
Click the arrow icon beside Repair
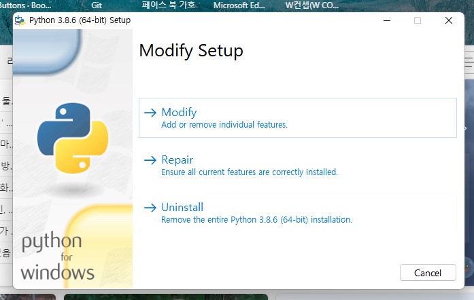pyautogui.click(x=150, y=160)
